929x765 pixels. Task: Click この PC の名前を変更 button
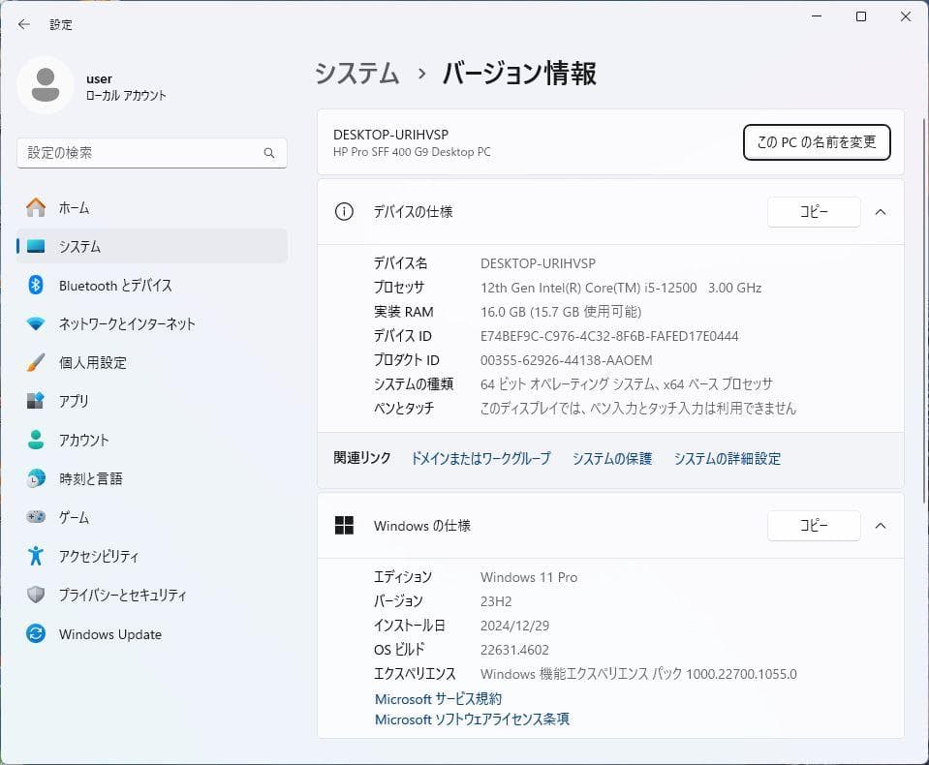coord(817,141)
